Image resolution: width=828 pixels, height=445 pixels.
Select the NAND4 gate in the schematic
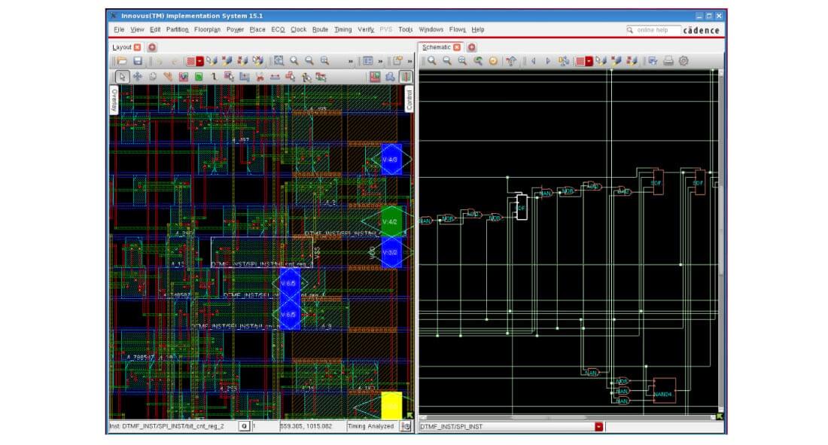(x=665, y=391)
